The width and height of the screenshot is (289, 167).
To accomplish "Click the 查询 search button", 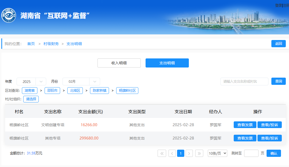I will pyautogui.click(x=279, y=81).
